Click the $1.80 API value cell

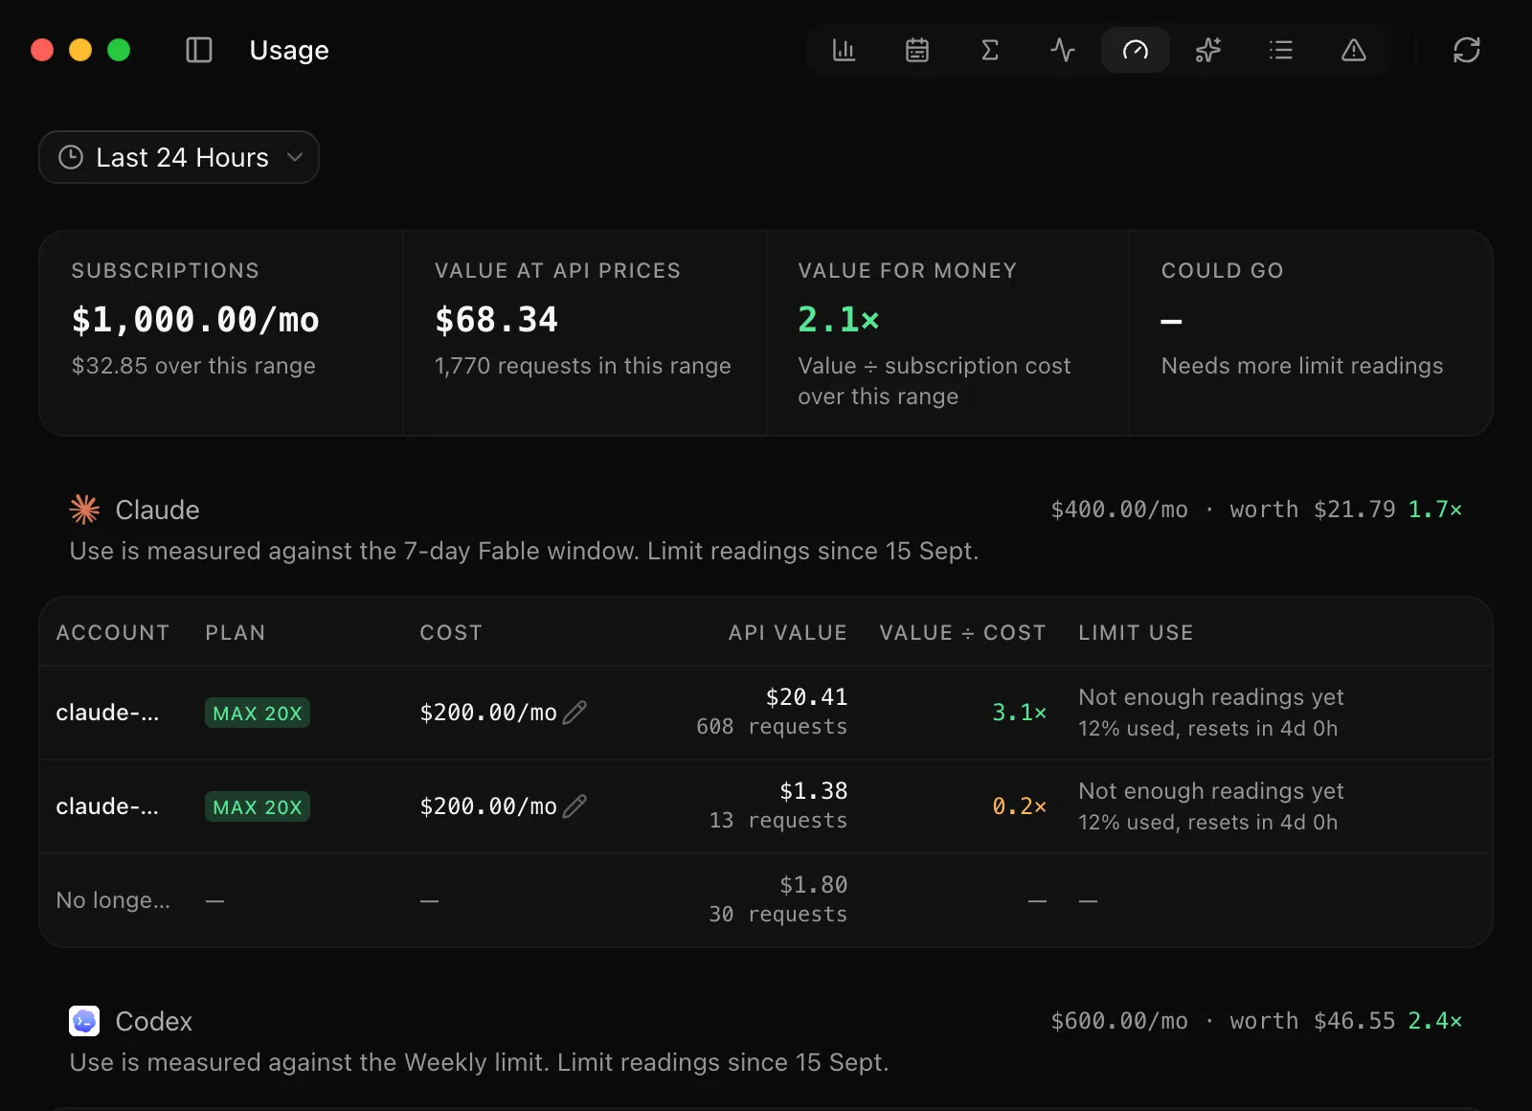coord(814,885)
